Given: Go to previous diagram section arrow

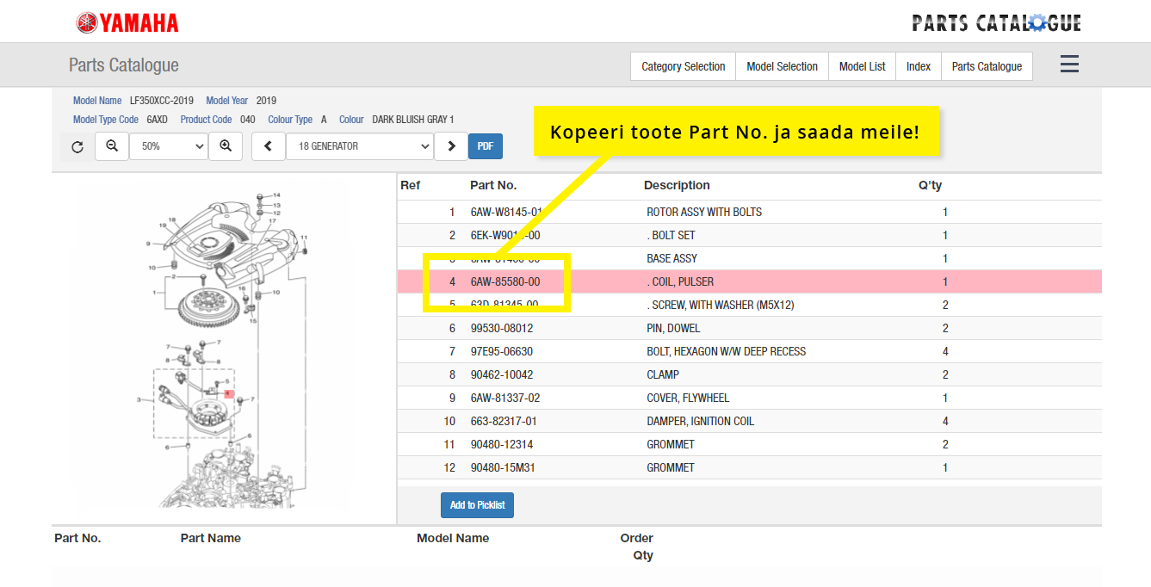Looking at the screenshot, I should click(x=269, y=146).
